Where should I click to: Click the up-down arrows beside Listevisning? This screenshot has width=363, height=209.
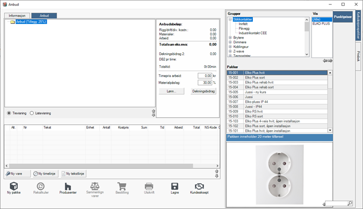[x=153, y=113]
